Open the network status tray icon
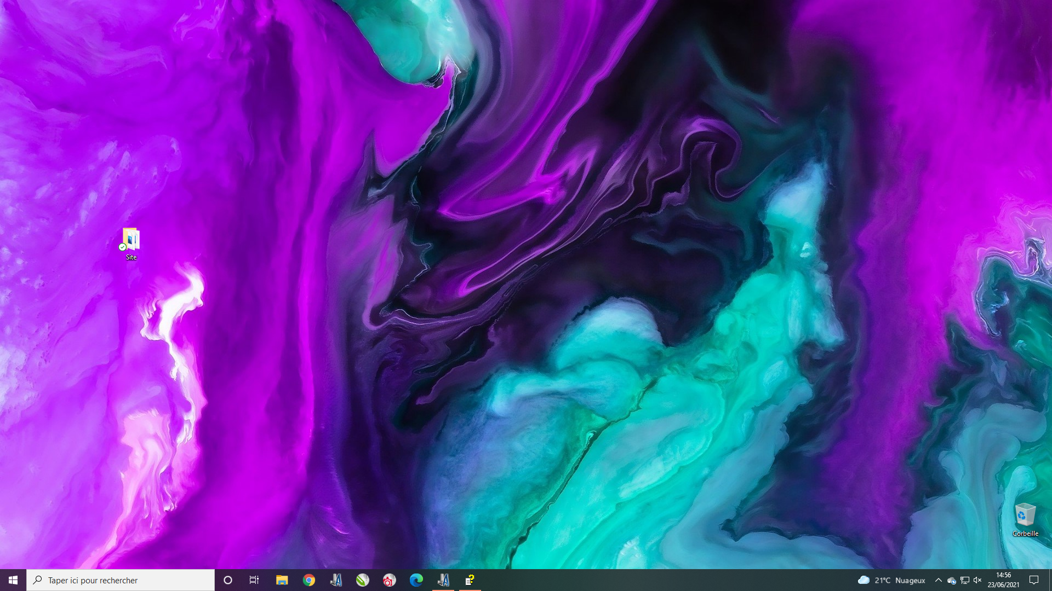This screenshot has width=1052, height=591. click(x=965, y=581)
